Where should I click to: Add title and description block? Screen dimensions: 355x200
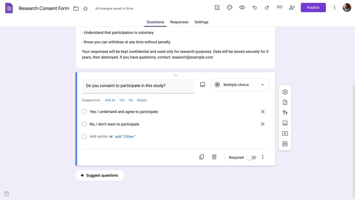click(x=285, y=113)
